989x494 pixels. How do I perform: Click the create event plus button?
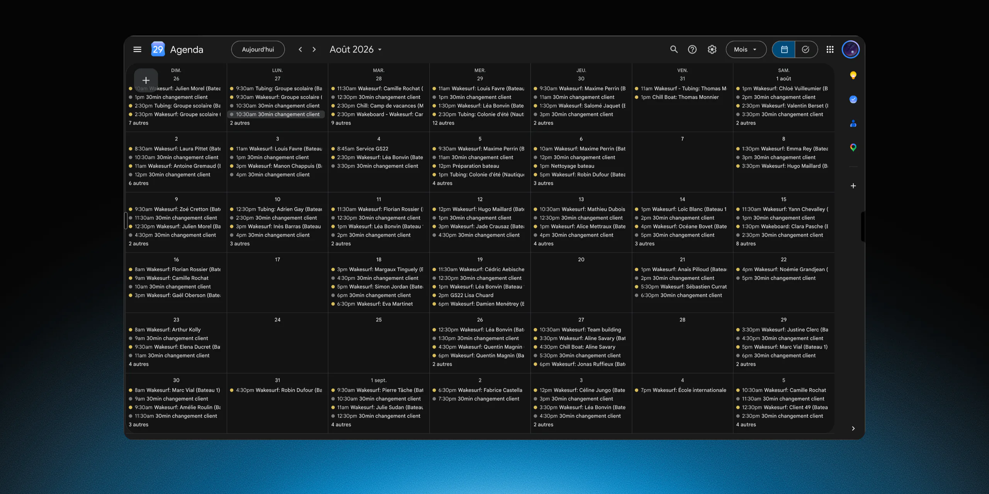point(146,80)
